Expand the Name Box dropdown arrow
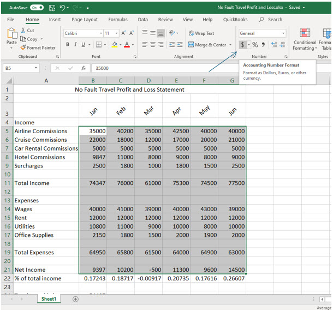Image resolution: width=333 pixels, height=311 pixels. pos(36,68)
